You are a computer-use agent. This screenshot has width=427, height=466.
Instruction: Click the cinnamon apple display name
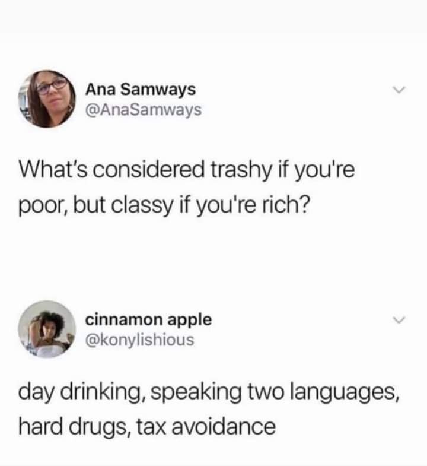coord(148,321)
